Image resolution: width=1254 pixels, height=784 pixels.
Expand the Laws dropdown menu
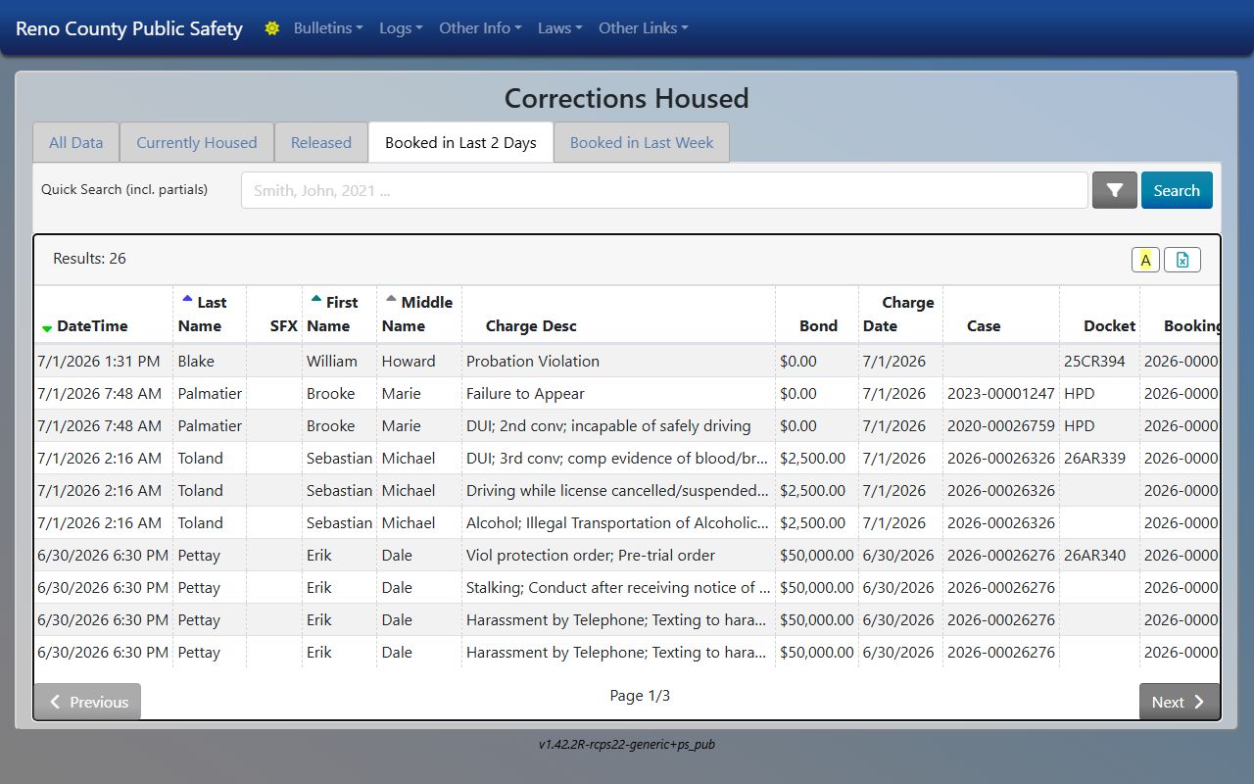click(560, 28)
